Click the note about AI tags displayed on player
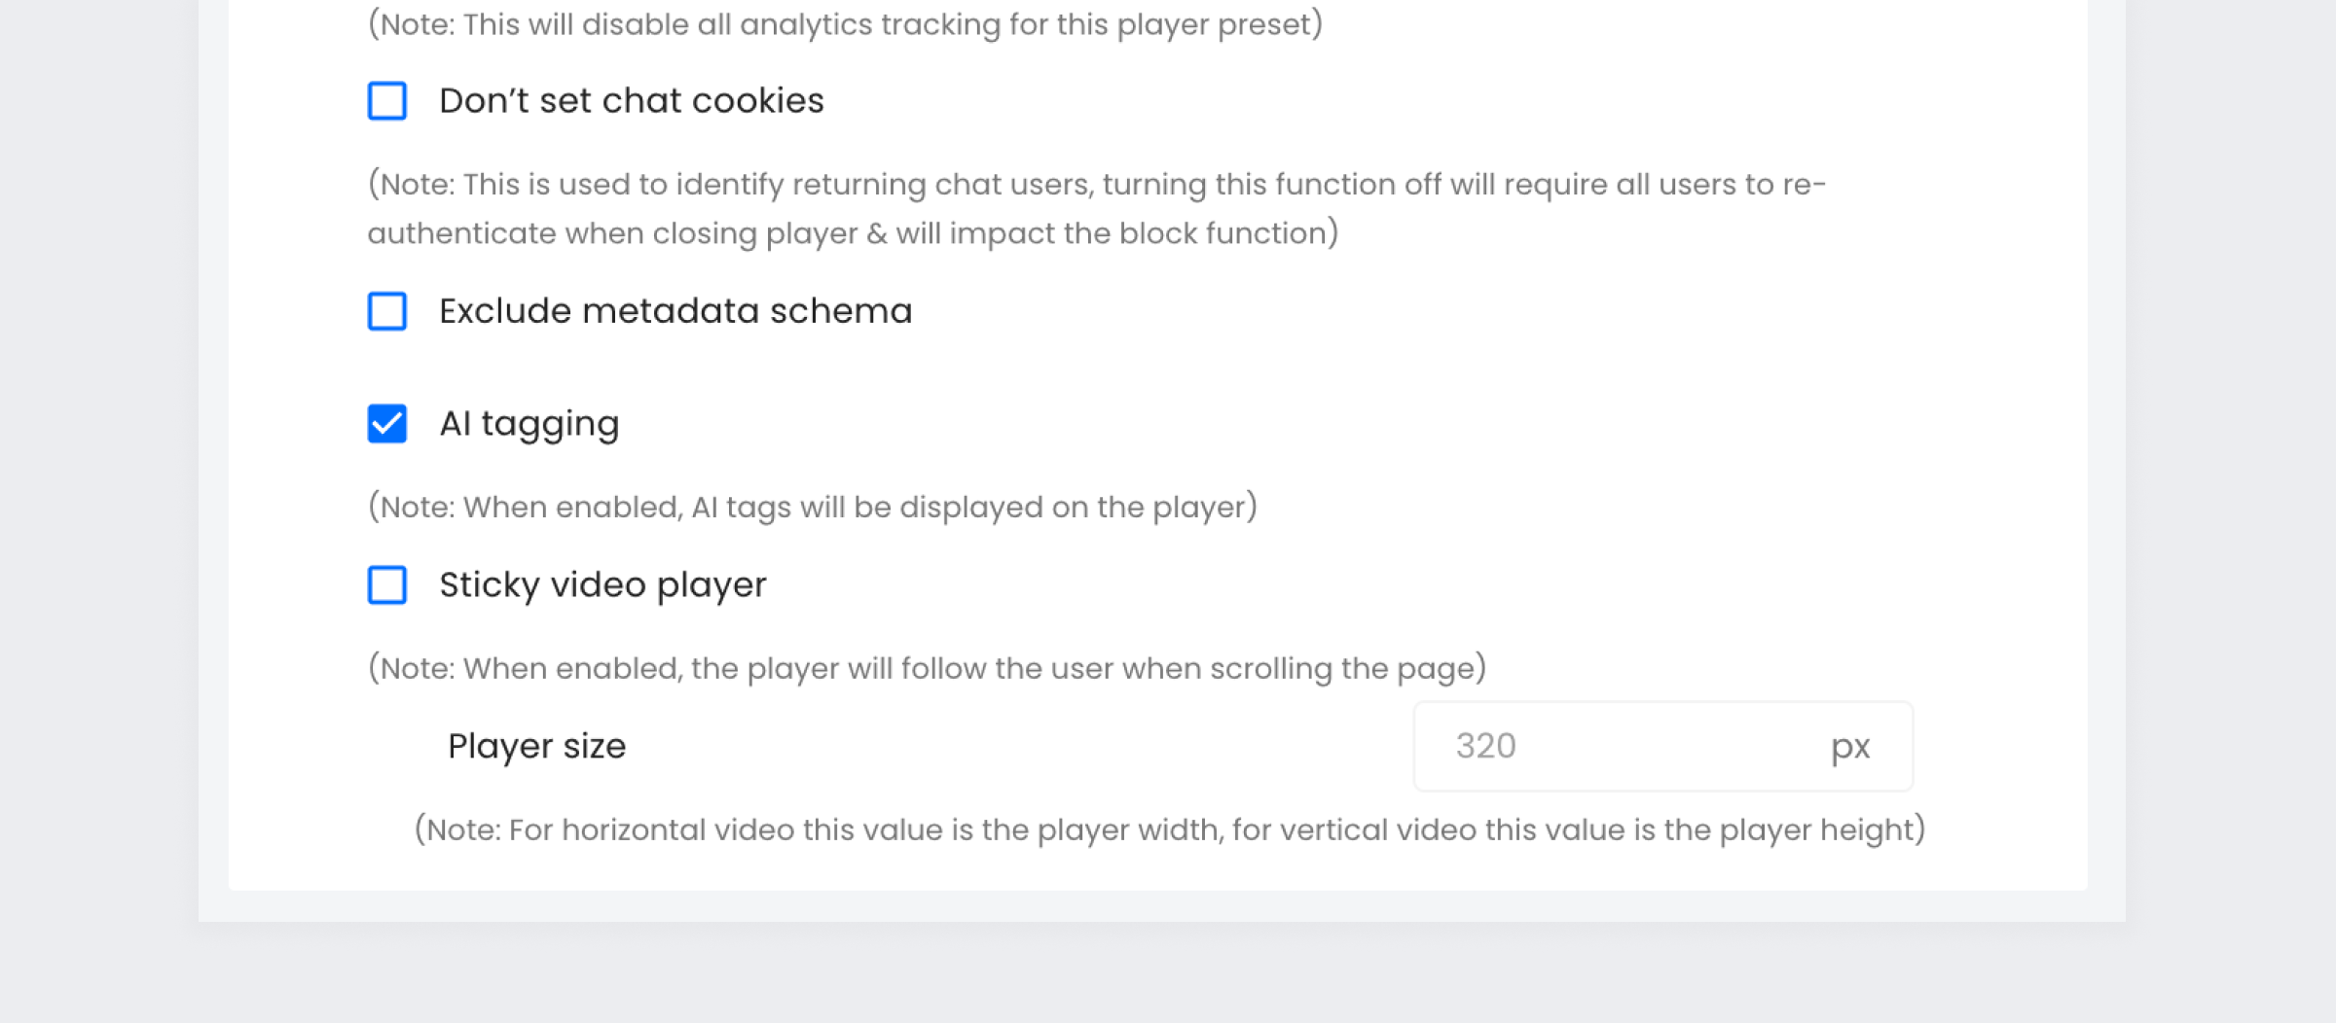The width and height of the screenshot is (2336, 1023). [812, 508]
